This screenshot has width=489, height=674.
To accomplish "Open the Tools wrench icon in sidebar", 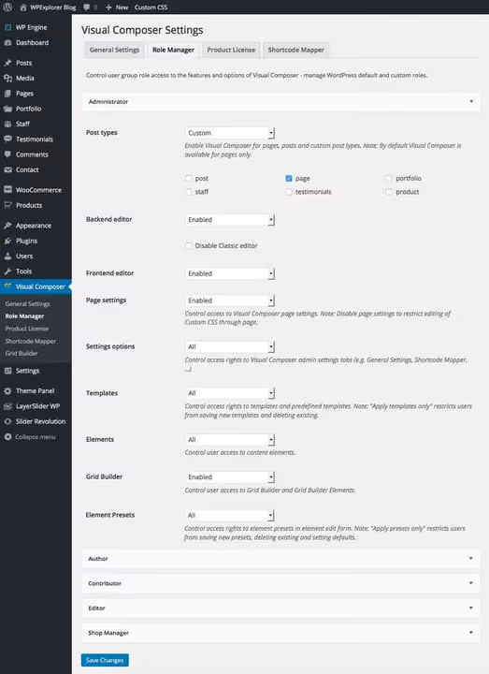I will [x=7, y=271].
